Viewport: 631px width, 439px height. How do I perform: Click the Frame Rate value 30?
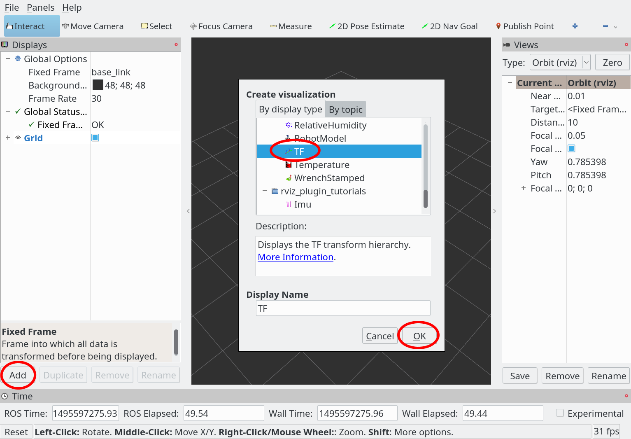coord(96,98)
